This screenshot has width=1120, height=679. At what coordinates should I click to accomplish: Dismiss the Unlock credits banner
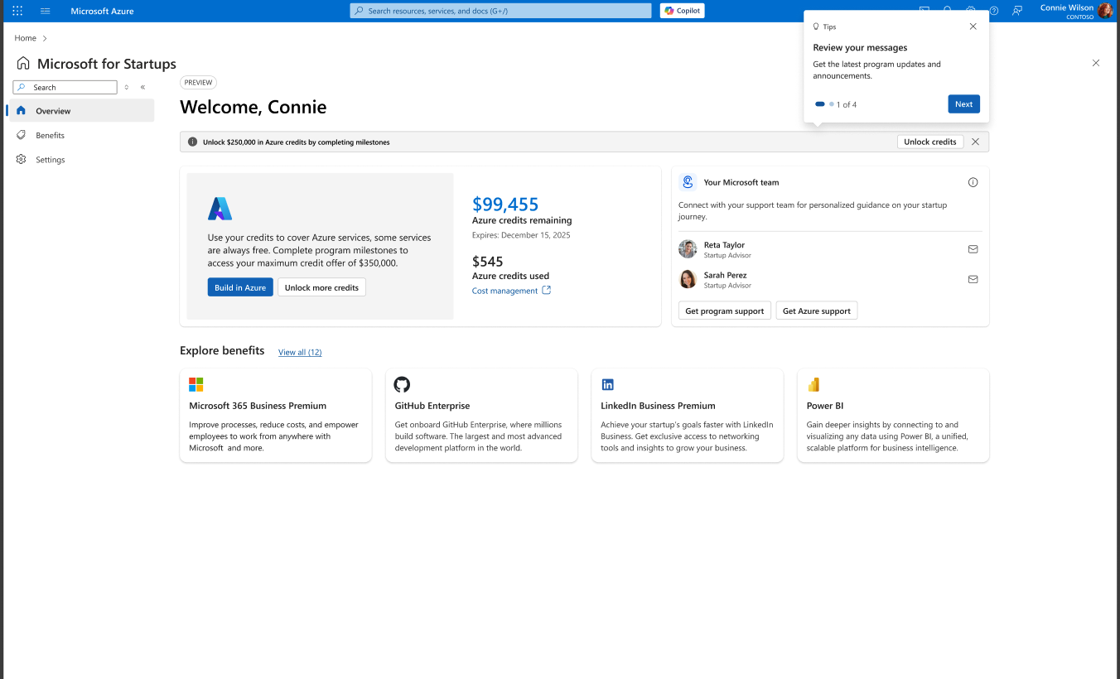point(975,142)
